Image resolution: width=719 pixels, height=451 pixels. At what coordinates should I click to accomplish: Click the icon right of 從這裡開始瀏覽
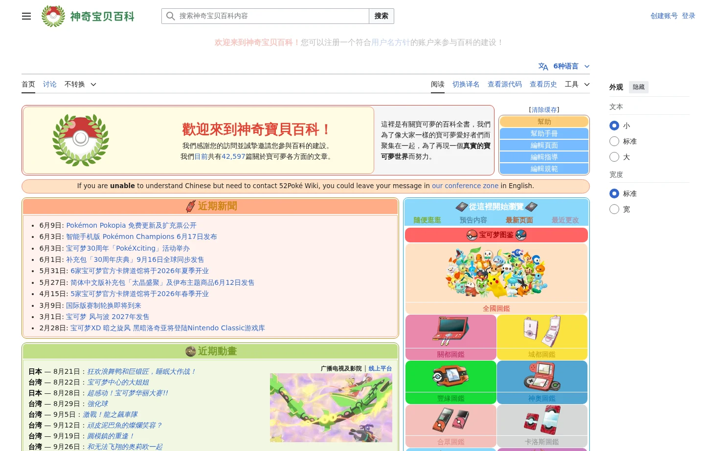coord(531,207)
